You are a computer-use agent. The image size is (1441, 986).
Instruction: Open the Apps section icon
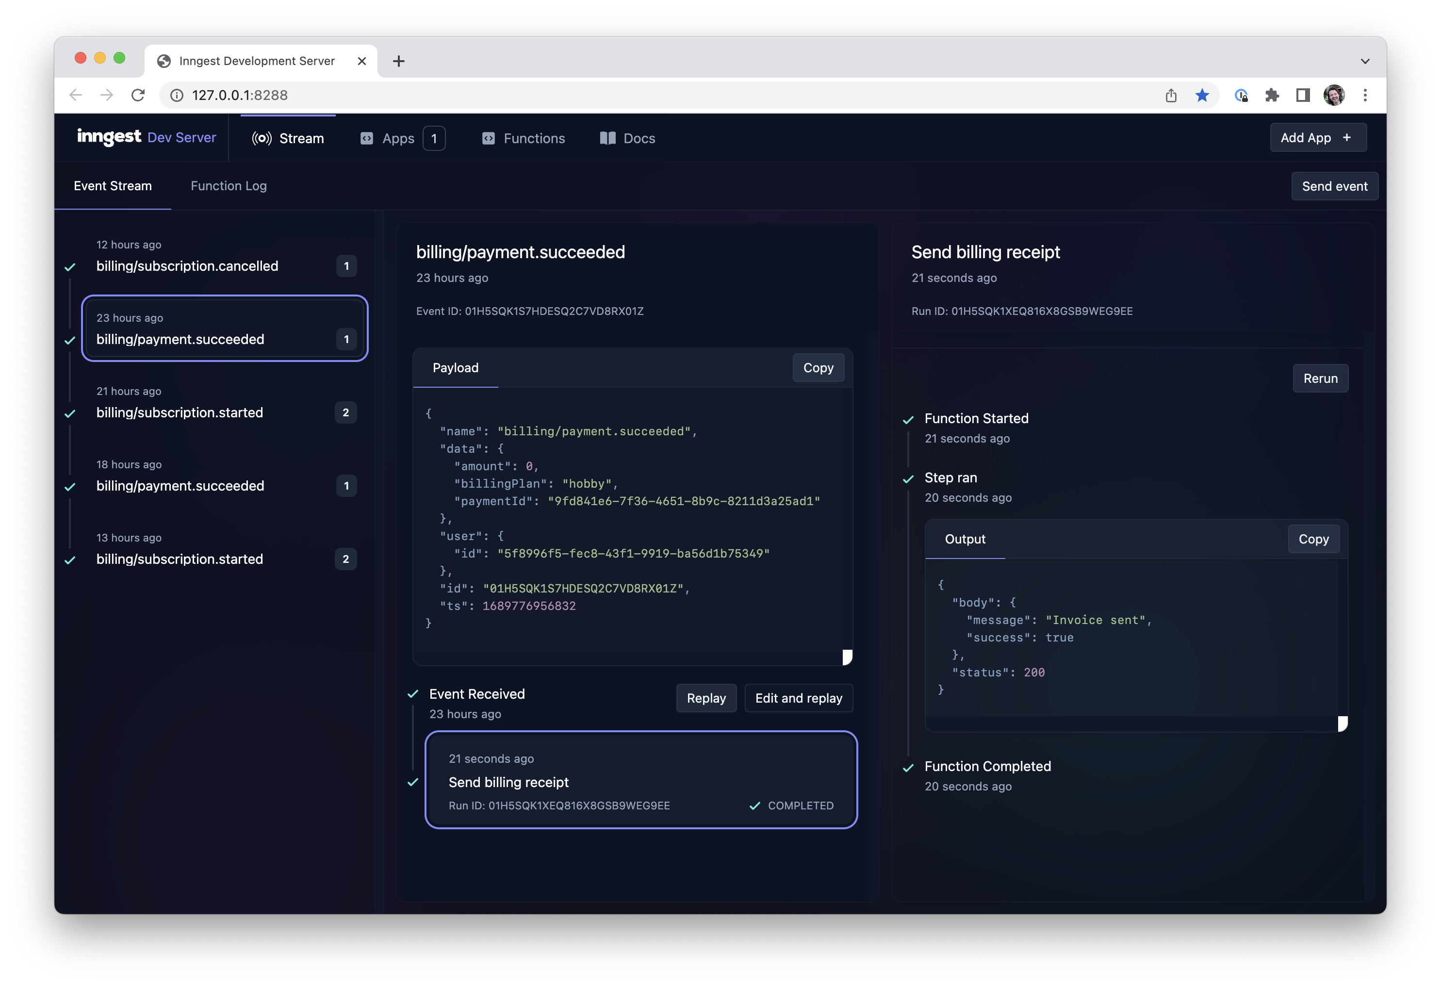click(x=366, y=138)
